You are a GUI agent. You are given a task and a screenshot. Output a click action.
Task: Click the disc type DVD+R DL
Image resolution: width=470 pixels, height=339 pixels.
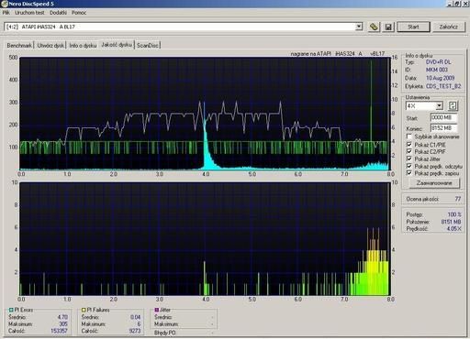(x=438, y=62)
